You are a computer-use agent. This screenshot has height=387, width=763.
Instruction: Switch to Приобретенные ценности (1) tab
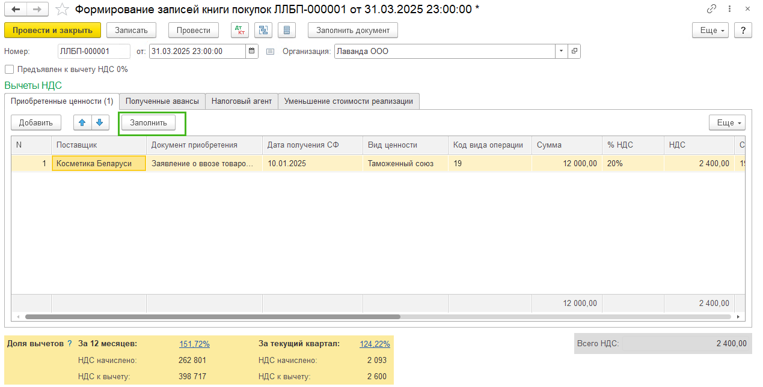point(62,101)
